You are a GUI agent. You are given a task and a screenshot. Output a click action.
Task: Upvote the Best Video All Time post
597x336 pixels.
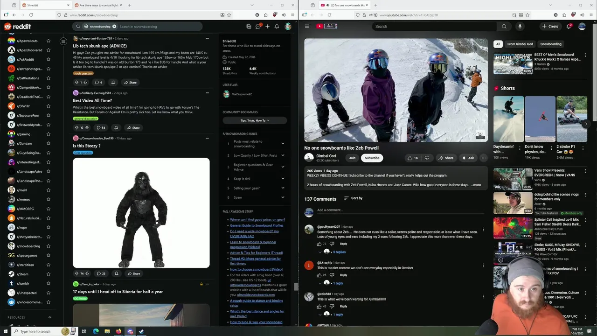point(76,127)
